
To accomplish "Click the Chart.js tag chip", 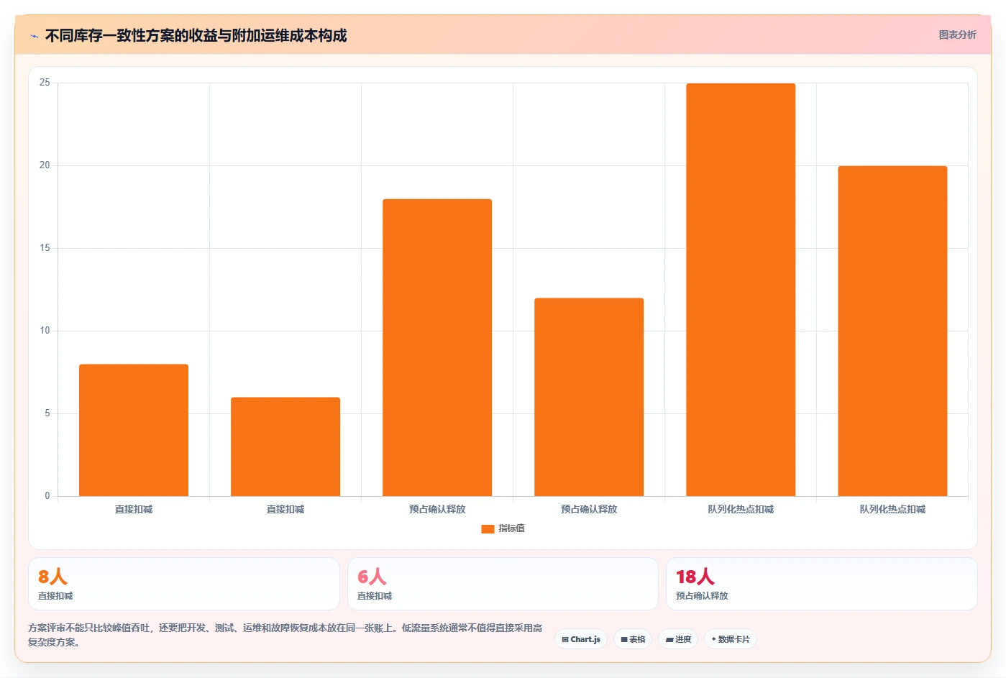I will 581,639.
